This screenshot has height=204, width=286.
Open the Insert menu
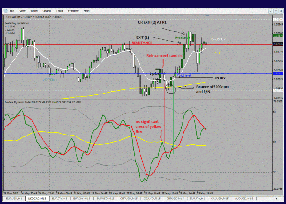pyautogui.click(x=34, y=11)
